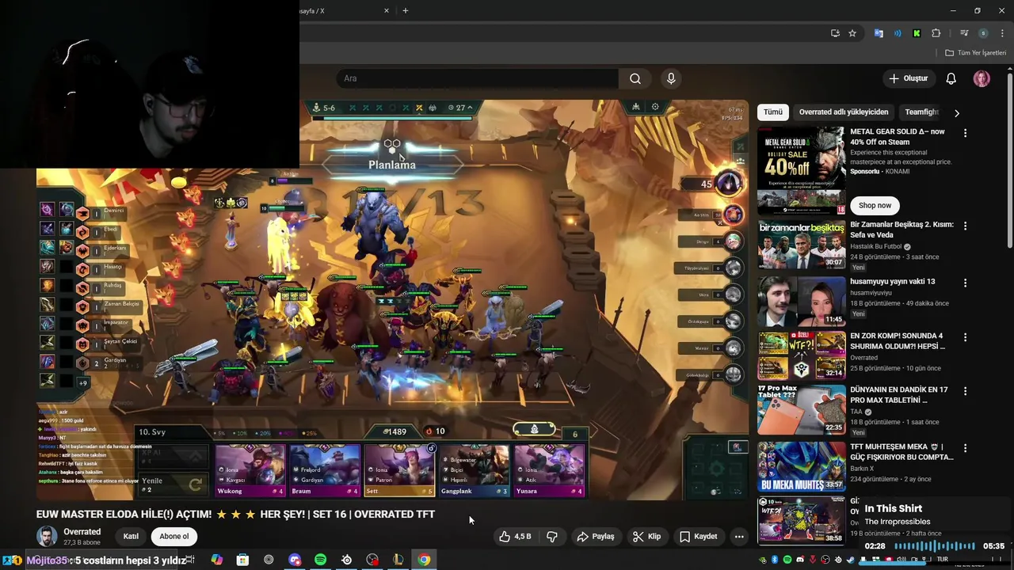Viewport: 1014px width, 570px height.
Task: Start voice search with microphone icon
Action: pyautogui.click(x=671, y=78)
